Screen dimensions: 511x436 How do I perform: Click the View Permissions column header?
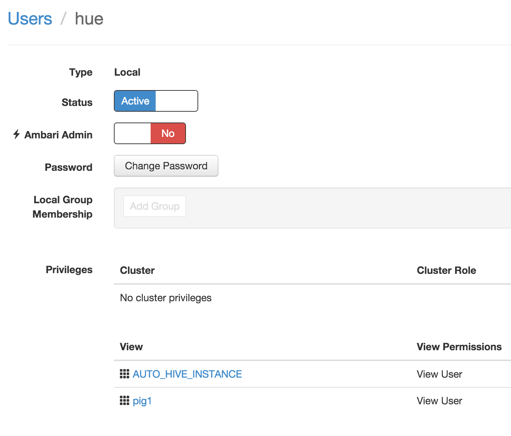(459, 347)
